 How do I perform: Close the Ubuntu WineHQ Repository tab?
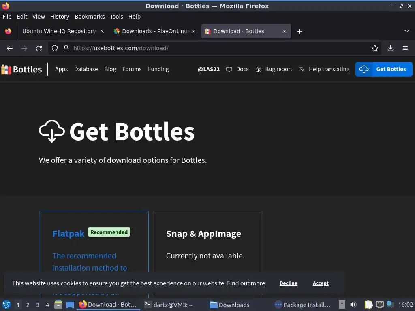pos(102,31)
